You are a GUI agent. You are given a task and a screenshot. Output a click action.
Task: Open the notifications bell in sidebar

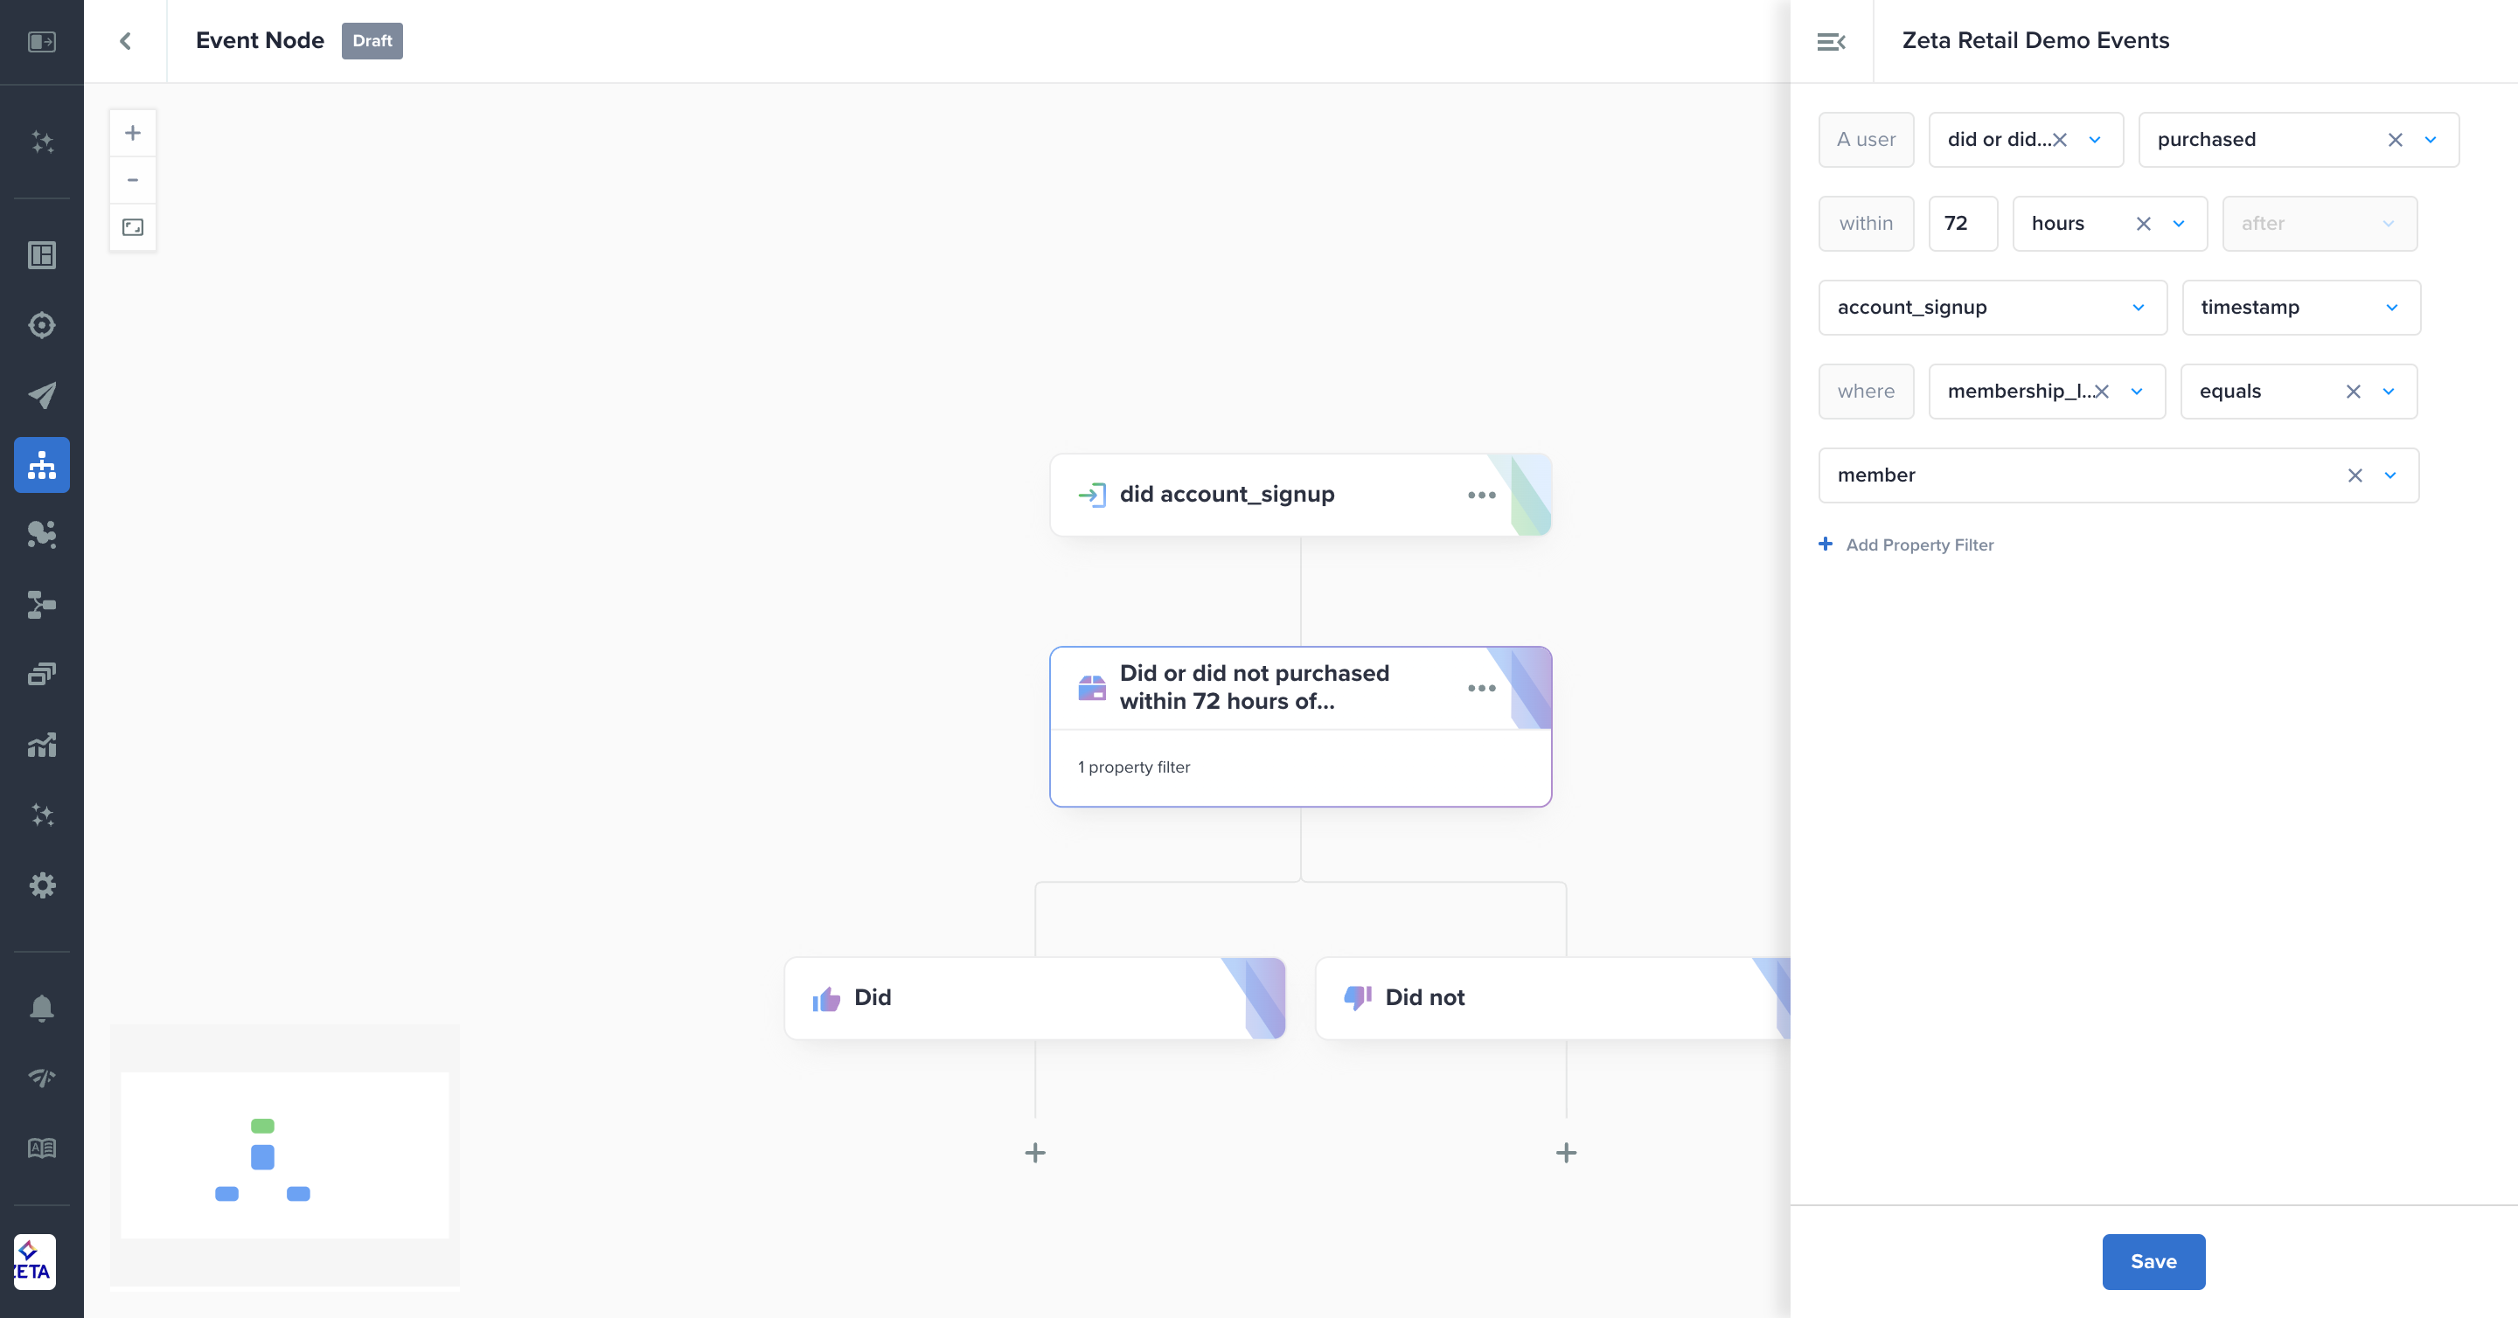pos(41,1008)
